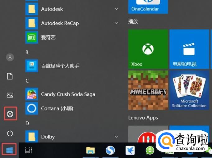Click the Candy Crush Soda Saga label
Image resolution: width=212 pixels, height=158 pixels.
click(x=68, y=94)
